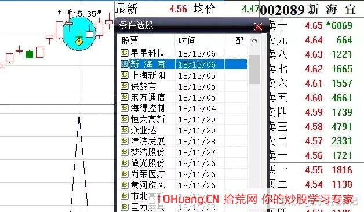This screenshot has height=212, width=364.
Task: Click the 卖十 price 4.65
Action: coord(314,25)
